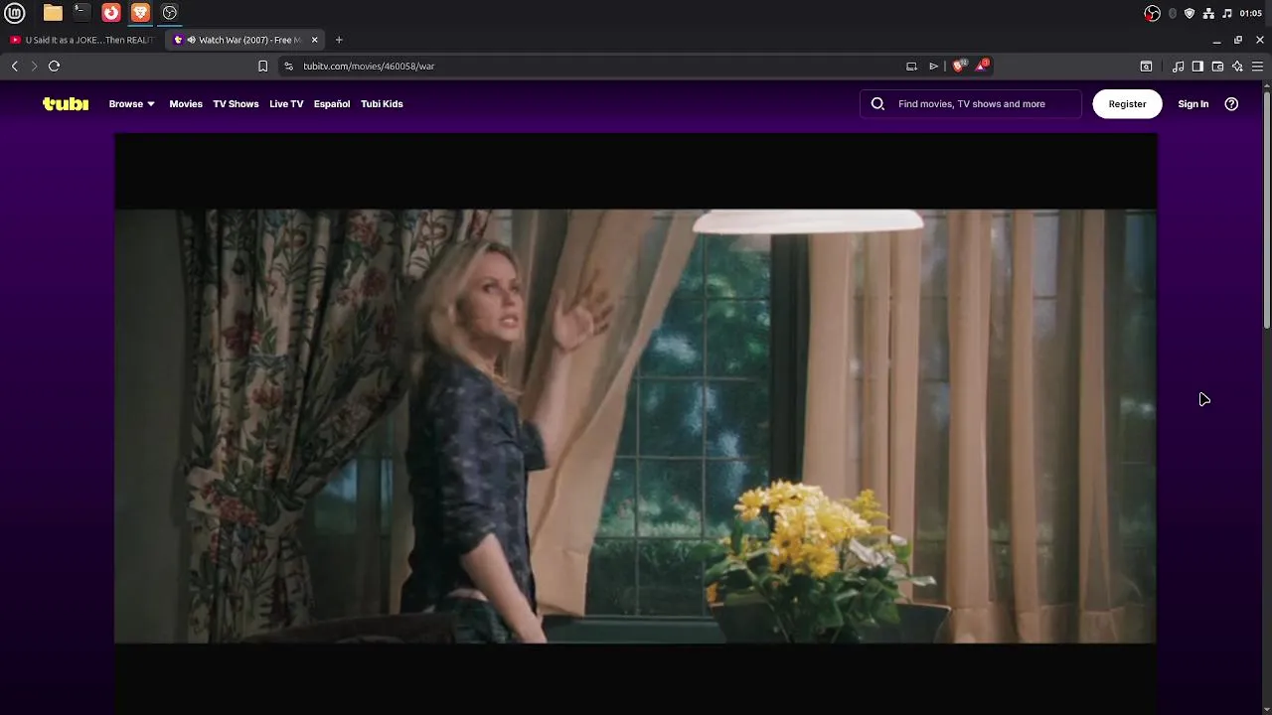Click the send/share arrow icon in address bar
This screenshot has height=715, width=1272.
pyautogui.click(x=934, y=66)
